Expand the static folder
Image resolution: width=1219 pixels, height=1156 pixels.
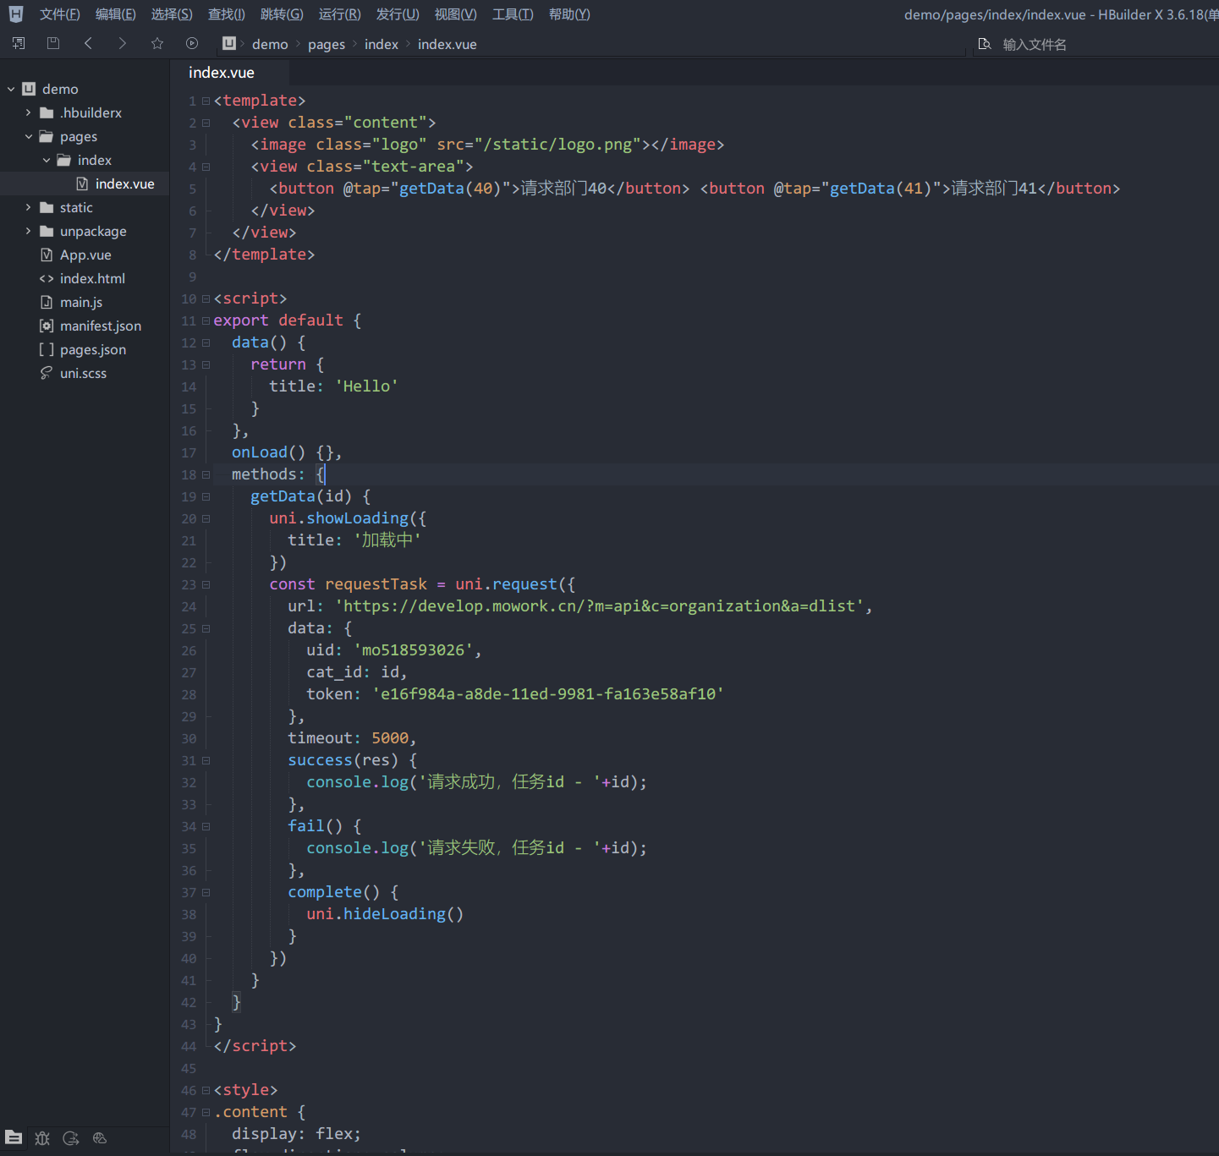pos(28,207)
